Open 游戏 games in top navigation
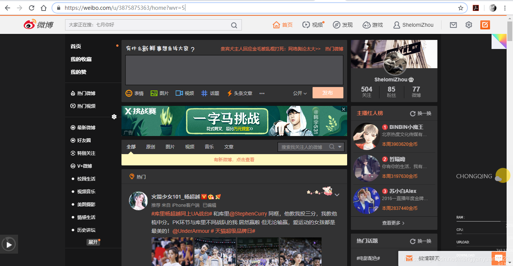This screenshot has height=266, width=513. (373, 25)
